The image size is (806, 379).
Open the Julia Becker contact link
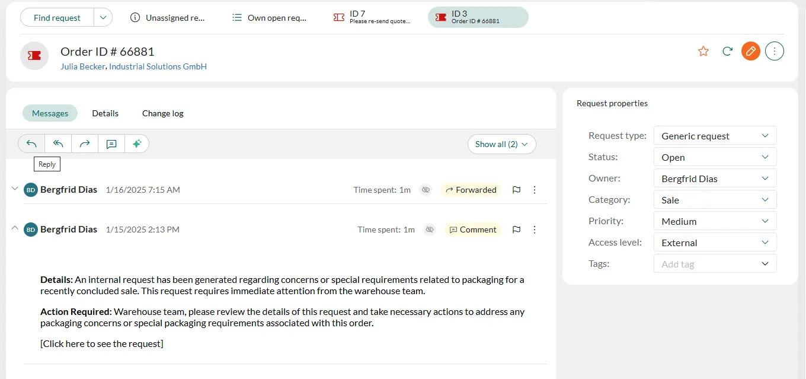82,66
